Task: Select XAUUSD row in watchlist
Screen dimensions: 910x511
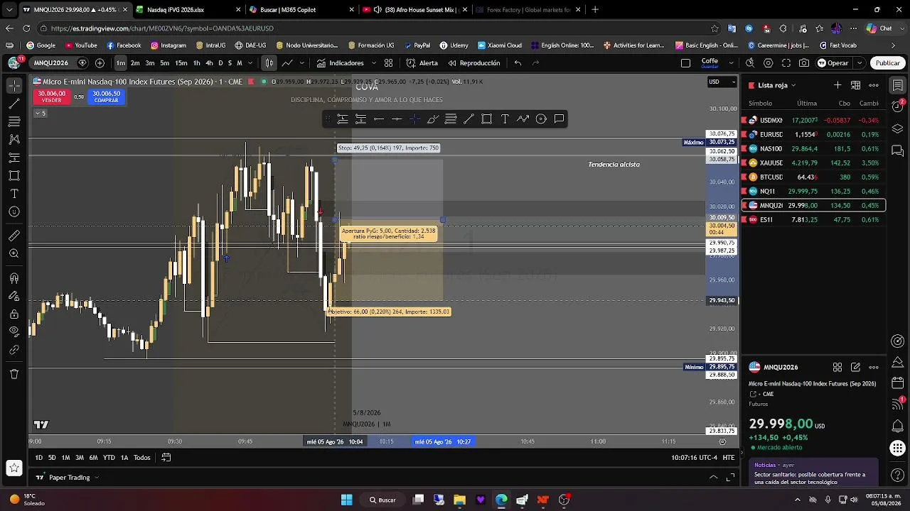Action: click(814, 163)
